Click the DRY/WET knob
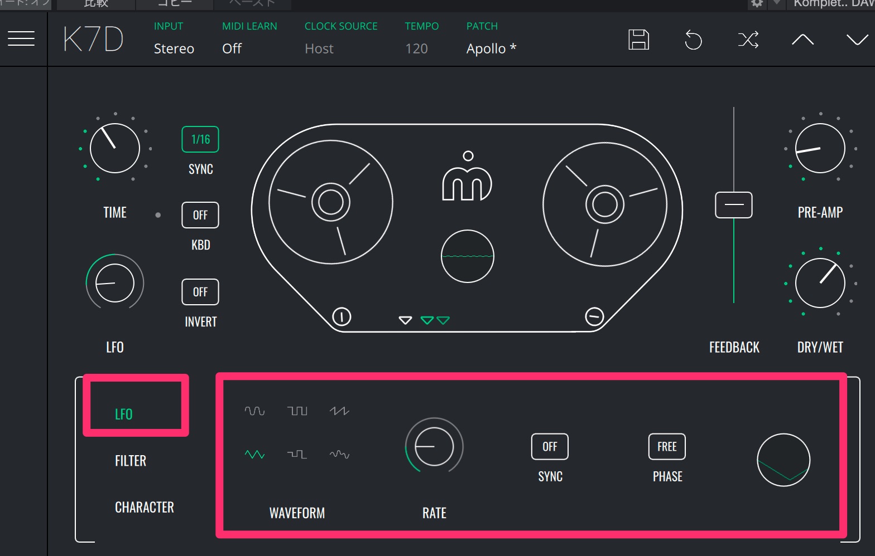Image resolution: width=875 pixels, height=556 pixels. point(820,283)
